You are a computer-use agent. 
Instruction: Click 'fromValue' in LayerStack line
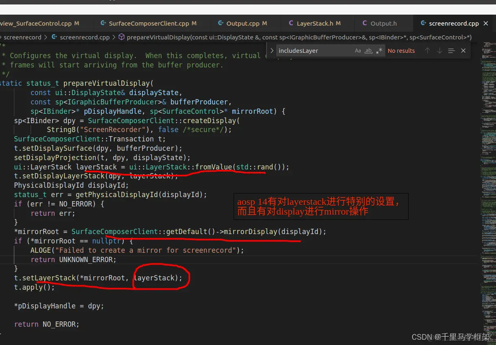[214, 167]
